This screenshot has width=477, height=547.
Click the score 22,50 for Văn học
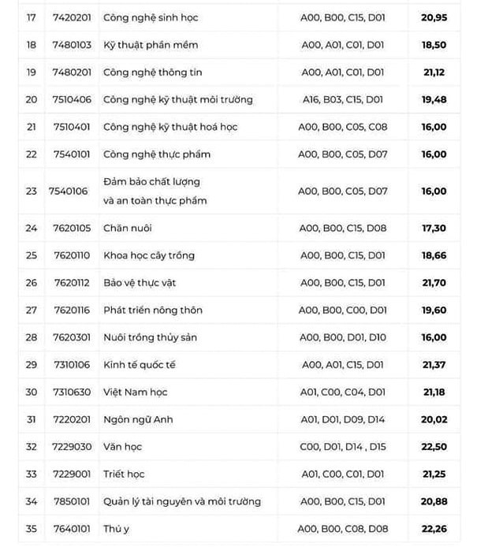[x=434, y=446]
